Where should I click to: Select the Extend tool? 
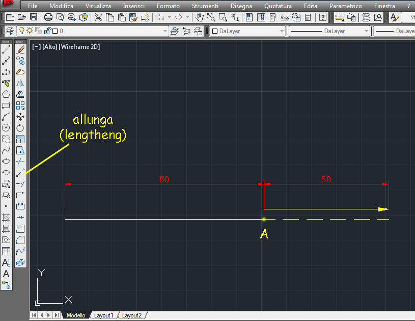20,184
